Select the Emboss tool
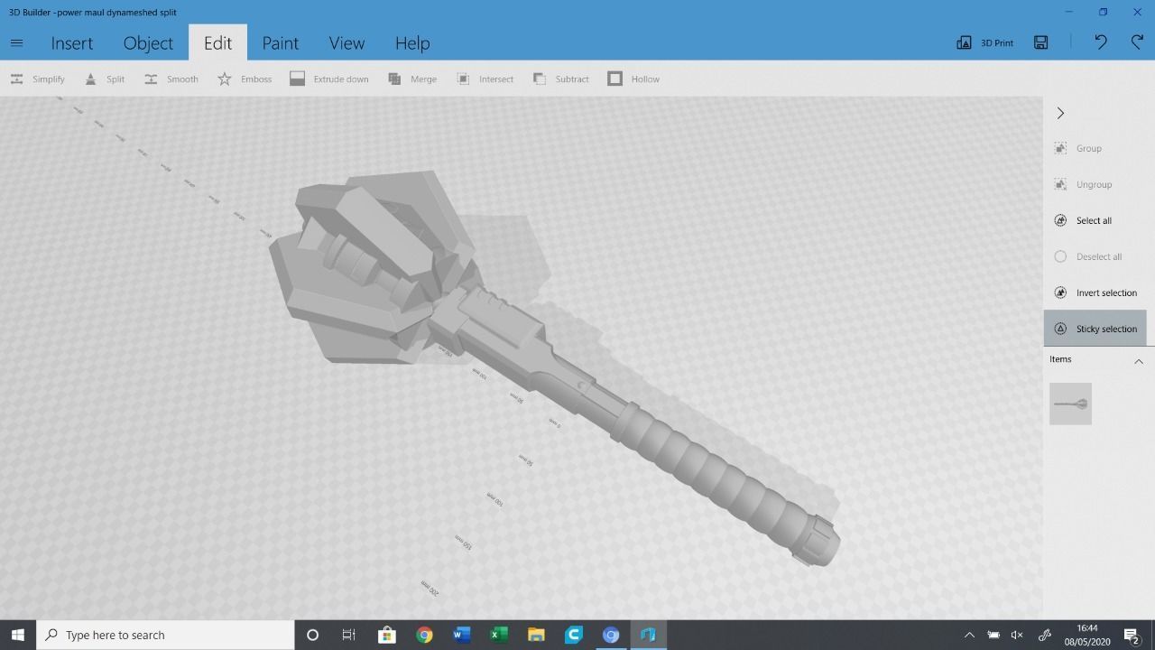 pyautogui.click(x=245, y=79)
